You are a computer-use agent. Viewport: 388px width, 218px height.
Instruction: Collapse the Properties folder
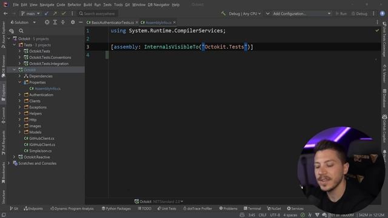pos(19,82)
